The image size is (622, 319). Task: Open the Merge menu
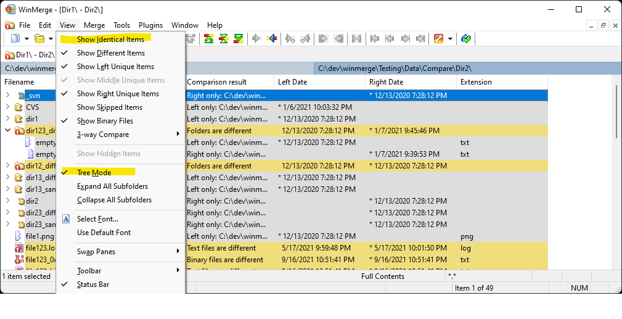[94, 25]
